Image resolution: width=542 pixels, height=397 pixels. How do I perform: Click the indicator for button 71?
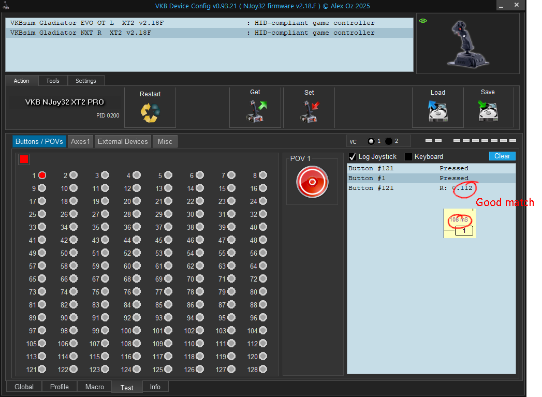(x=231, y=278)
